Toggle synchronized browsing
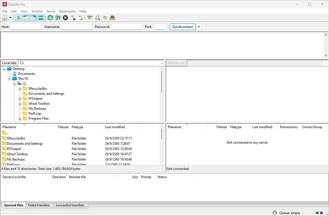 coord(105,18)
